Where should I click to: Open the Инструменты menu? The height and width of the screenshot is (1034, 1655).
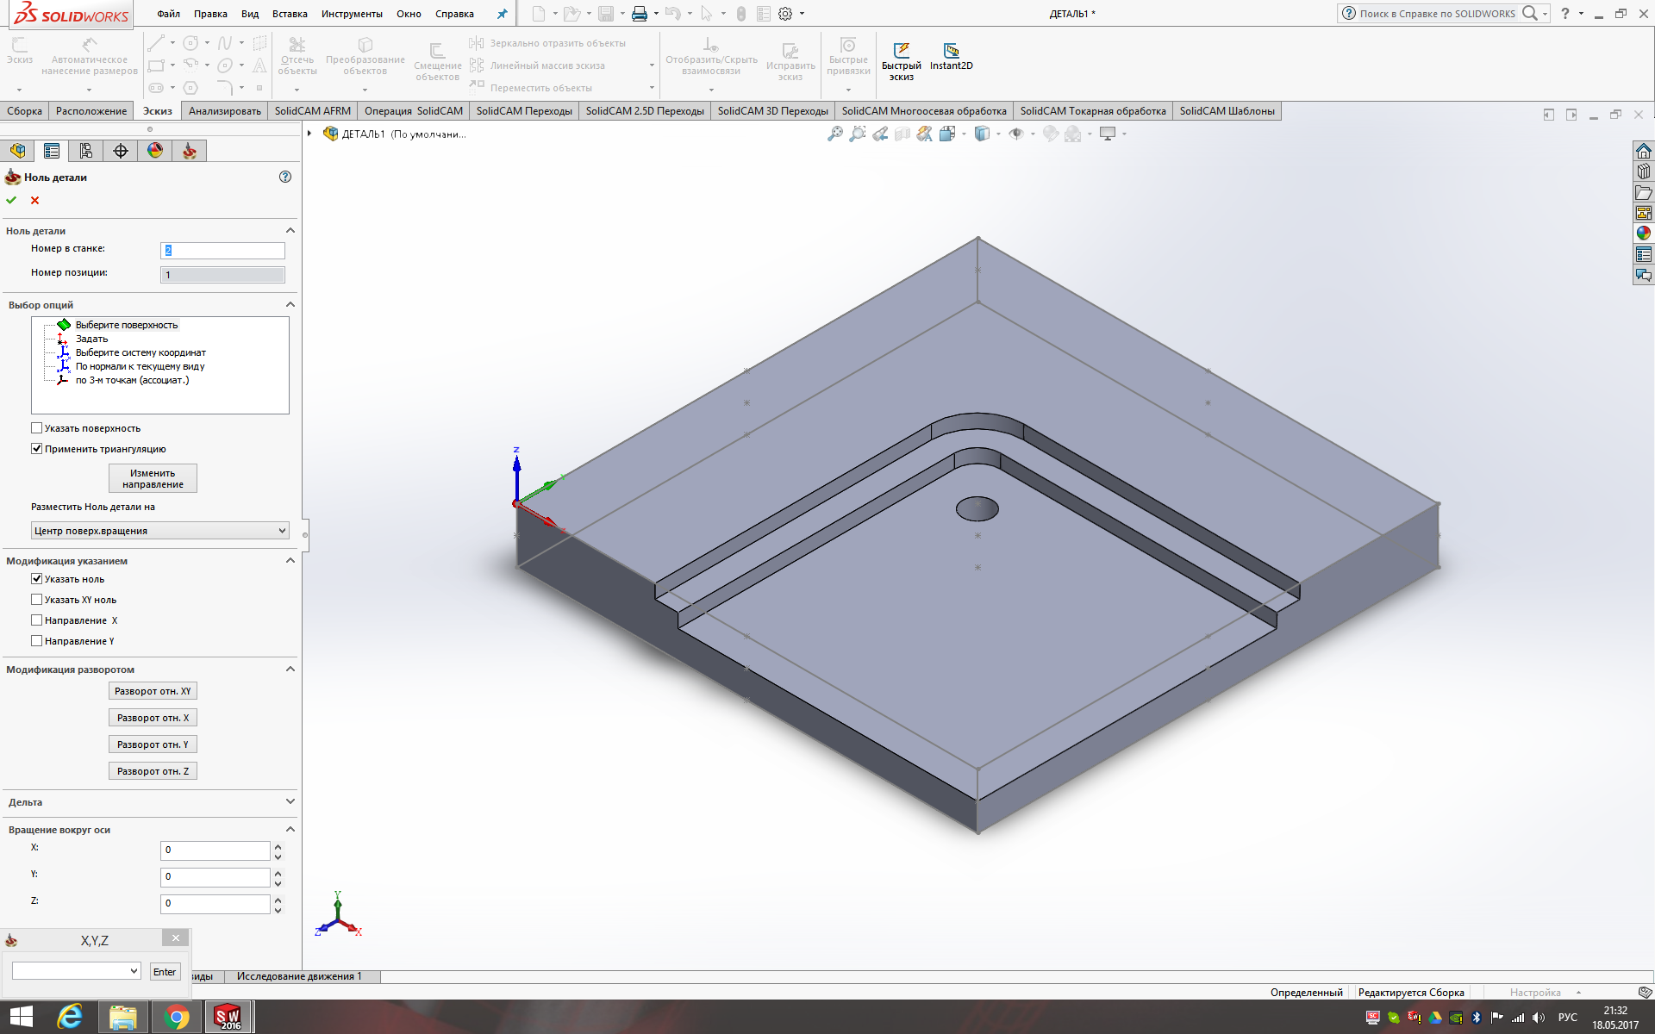point(352,14)
